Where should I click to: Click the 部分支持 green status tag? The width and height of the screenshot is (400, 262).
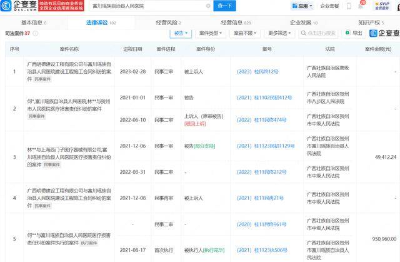pyautogui.click(x=204, y=146)
